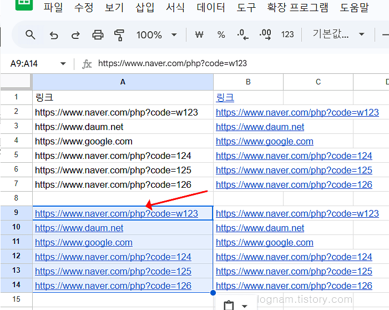Expand the paste options dropdown arrow
The image size is (389, 310).
245,306
